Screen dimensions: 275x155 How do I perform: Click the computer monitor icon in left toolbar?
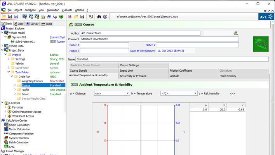49,17
